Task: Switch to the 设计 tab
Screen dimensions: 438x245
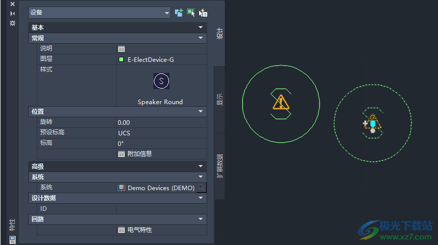Action: tap(220, 33)
